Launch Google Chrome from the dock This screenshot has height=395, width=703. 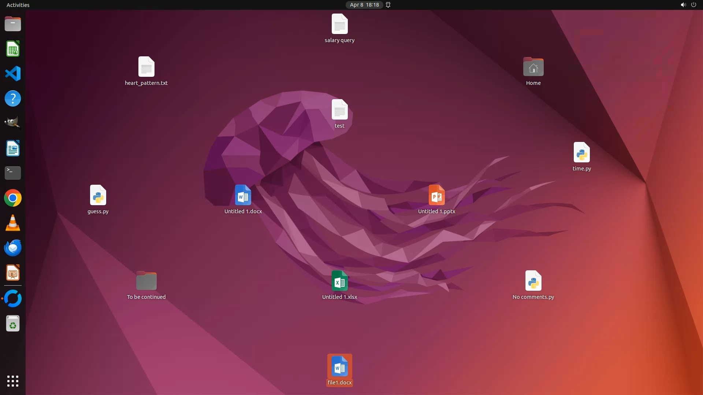[13, 198]
